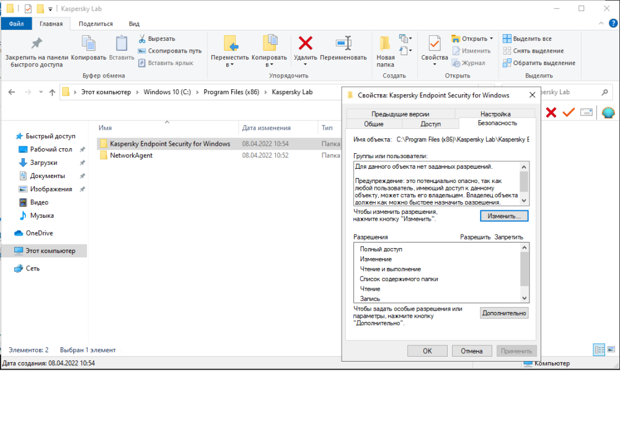Click the Вставить clipboard icon
The image size is (620, 441).
[122, 48]
